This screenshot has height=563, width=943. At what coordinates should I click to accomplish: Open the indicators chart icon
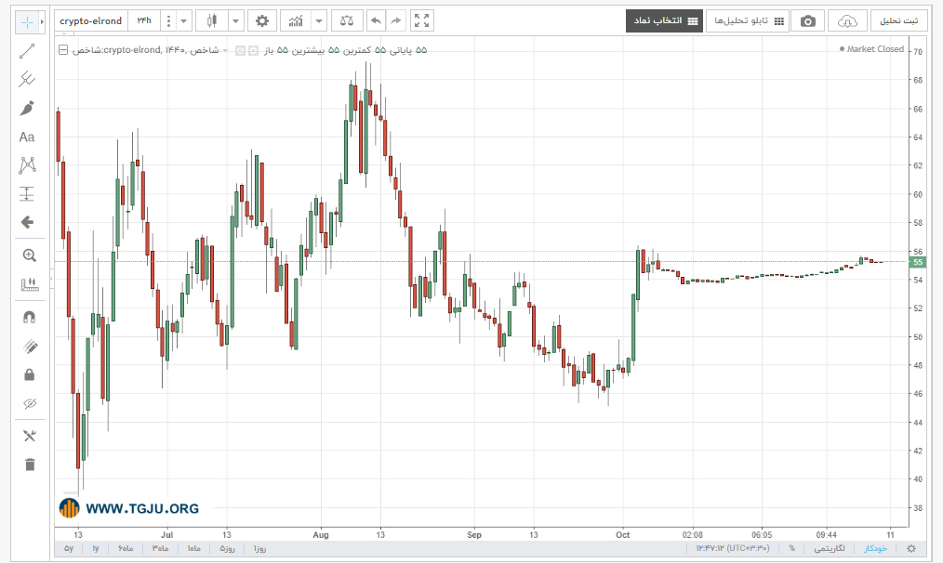[x=296, y=21]
